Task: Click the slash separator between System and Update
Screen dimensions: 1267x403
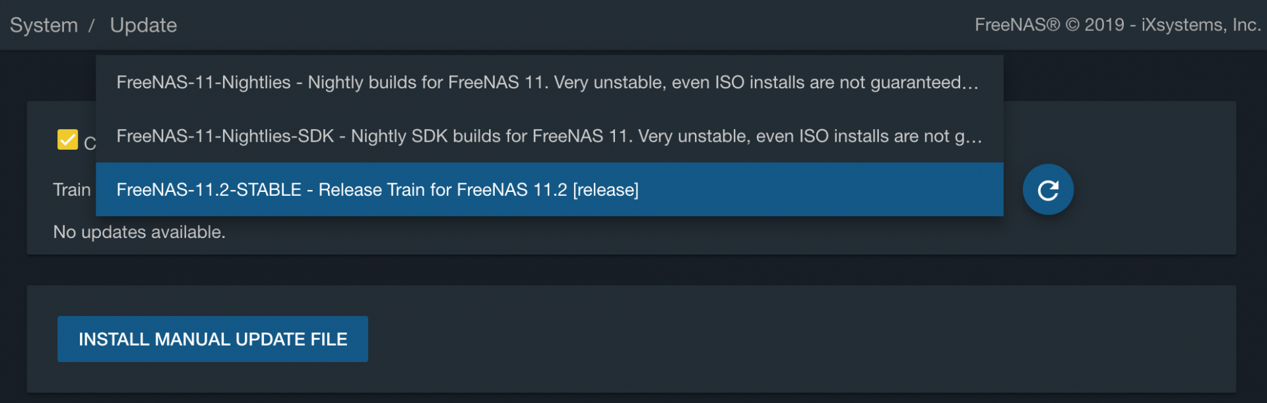Action: pos(92,25)
